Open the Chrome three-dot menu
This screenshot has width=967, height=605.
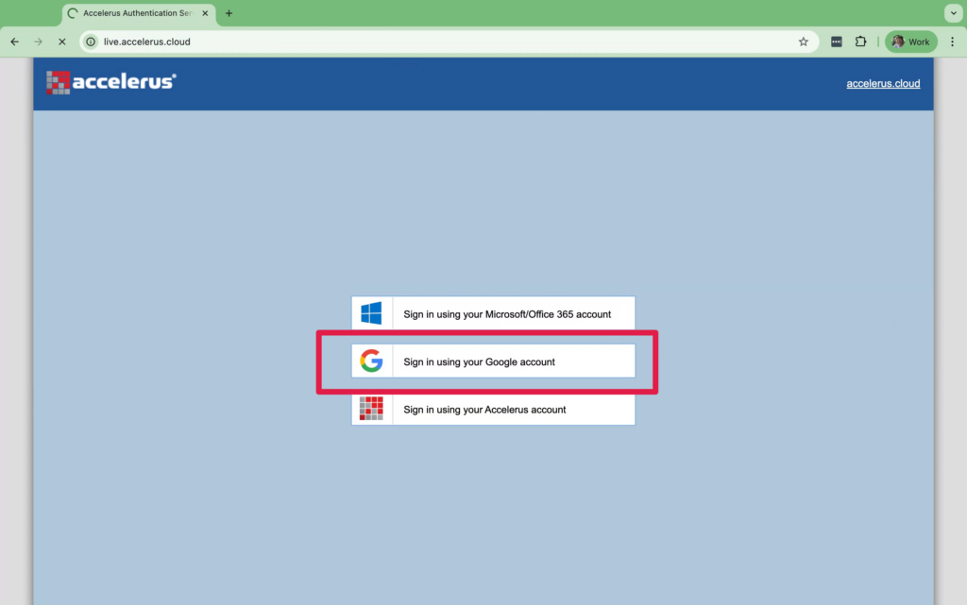tap(952, 42)
